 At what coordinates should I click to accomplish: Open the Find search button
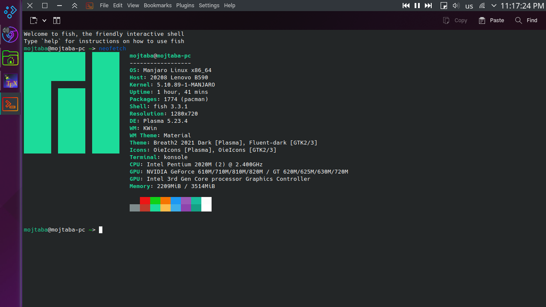pos(526,20)
